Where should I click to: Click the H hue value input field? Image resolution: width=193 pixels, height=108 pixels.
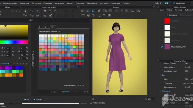[9, 48]
